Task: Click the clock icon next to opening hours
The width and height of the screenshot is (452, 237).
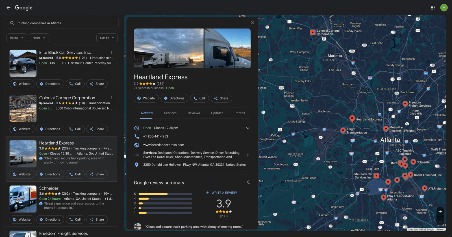Action: pos(137,128)
